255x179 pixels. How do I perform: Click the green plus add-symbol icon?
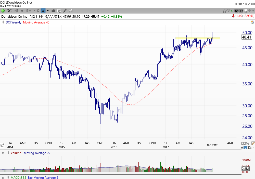coord(3,10)
